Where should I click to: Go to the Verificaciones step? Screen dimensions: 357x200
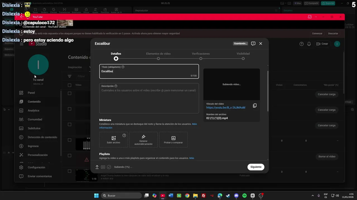pos(201,56)
